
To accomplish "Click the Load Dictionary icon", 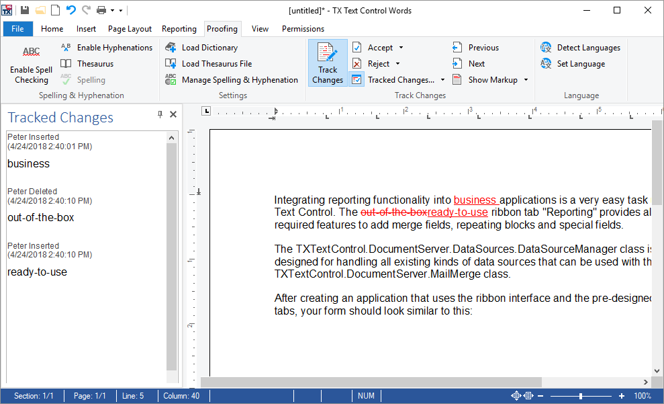I will (171, 48).
